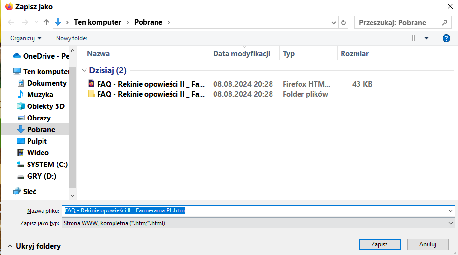
Task: Sort by Nazwa column header
Action: [99, 54]
